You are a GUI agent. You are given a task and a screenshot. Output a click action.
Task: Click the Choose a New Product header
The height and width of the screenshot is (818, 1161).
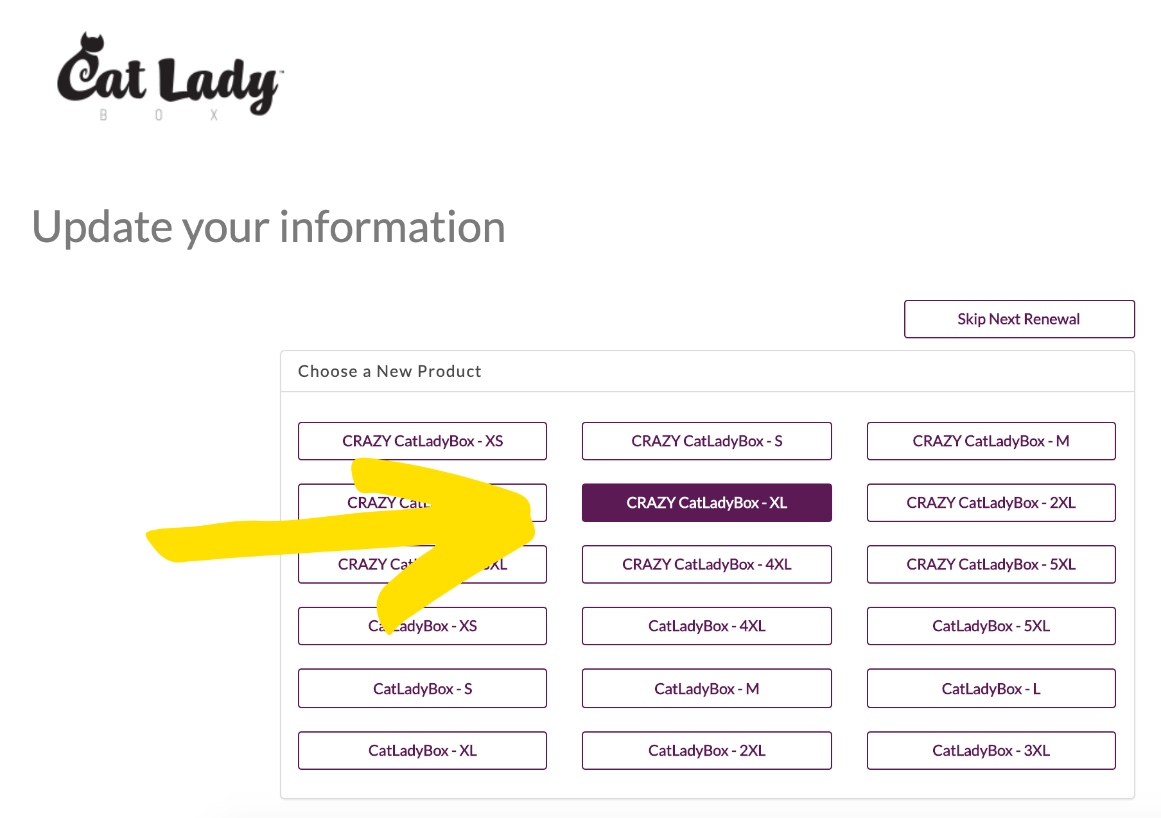tap(389, 371)
